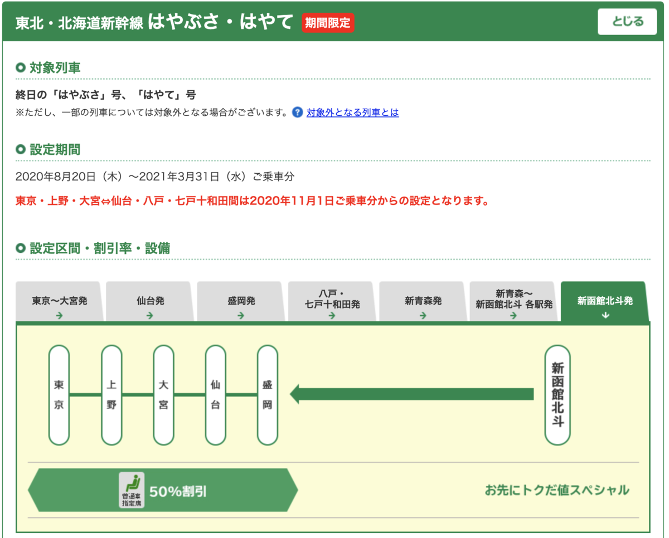The height and width of the screenshot is (538, 669).
Task: Click the arrow icon under 新青森発 tab
Action: click(x=423, y=316)
